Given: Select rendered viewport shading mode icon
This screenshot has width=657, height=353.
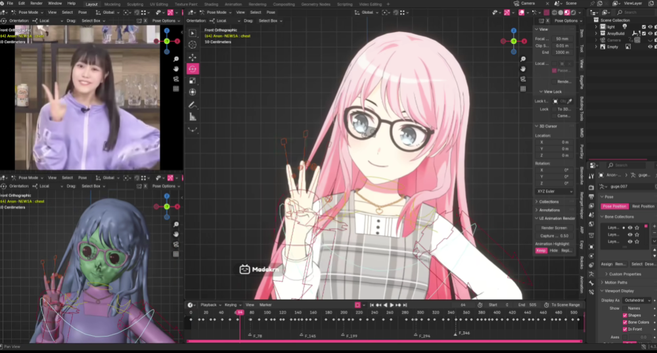Looking at the screenshot, I should 574,12.
